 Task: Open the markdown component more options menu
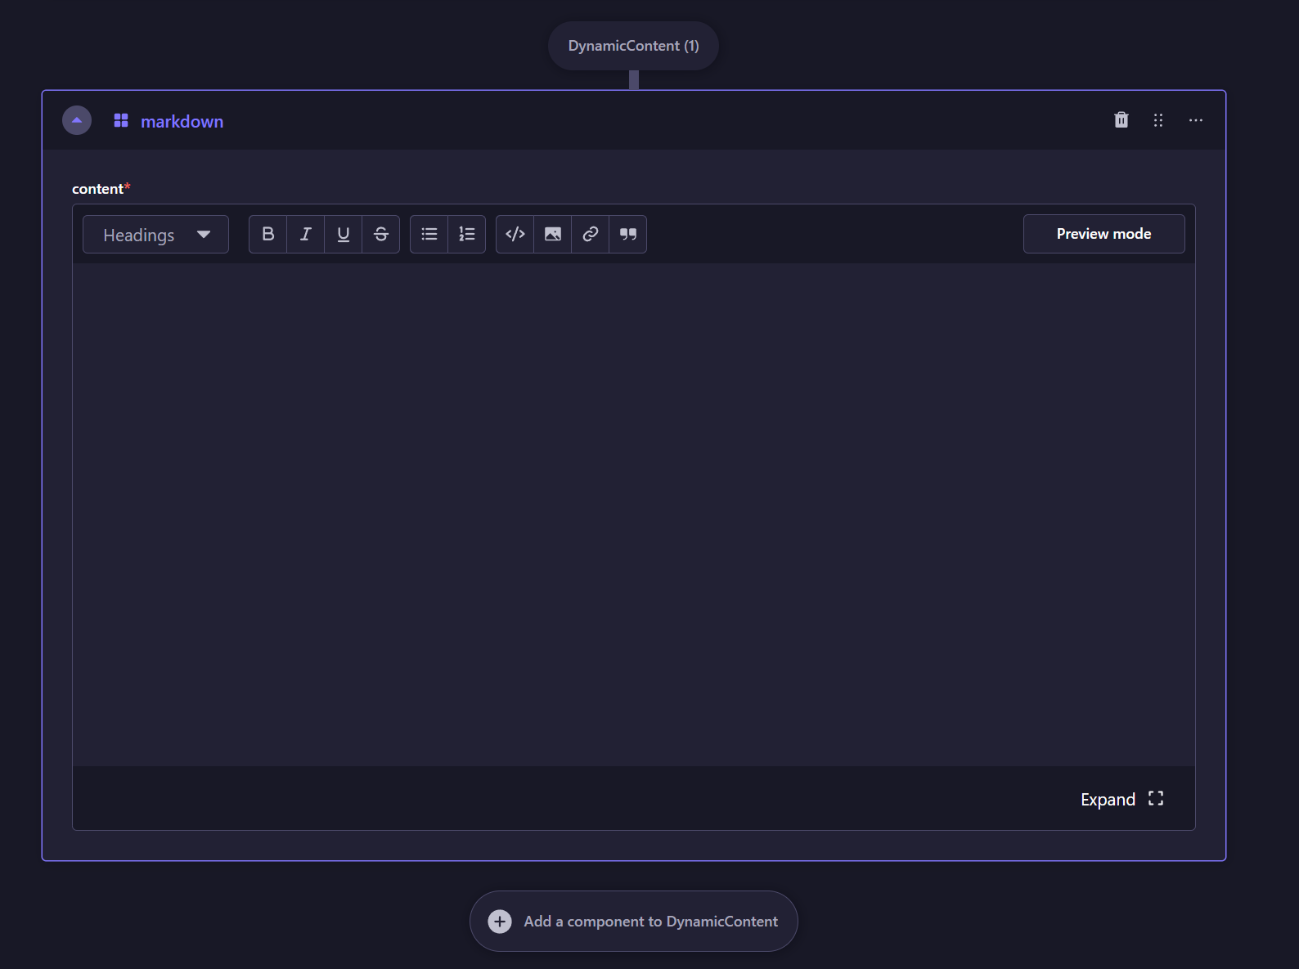click(x=1195, y=120)
